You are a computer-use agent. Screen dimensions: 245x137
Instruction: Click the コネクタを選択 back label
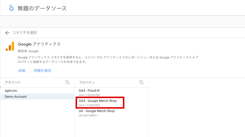pyautogui.click(x=25, y=33)
